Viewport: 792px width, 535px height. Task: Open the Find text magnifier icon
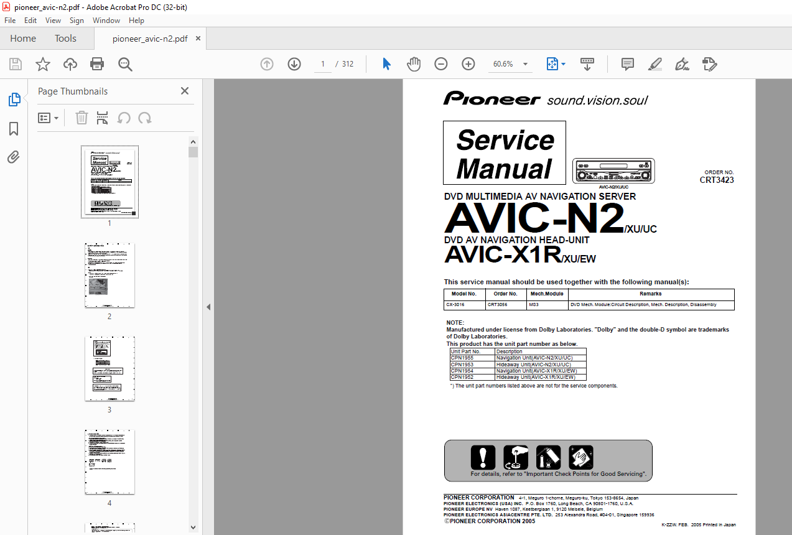[x=125, y=64]
